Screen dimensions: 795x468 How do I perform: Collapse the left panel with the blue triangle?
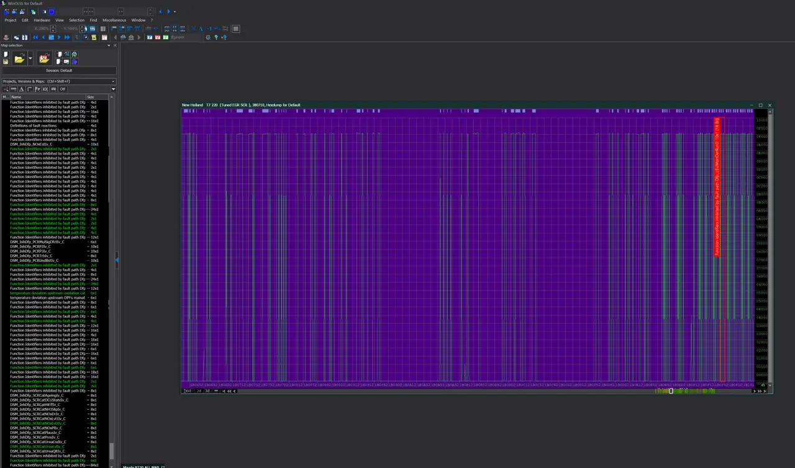(117, 260)
